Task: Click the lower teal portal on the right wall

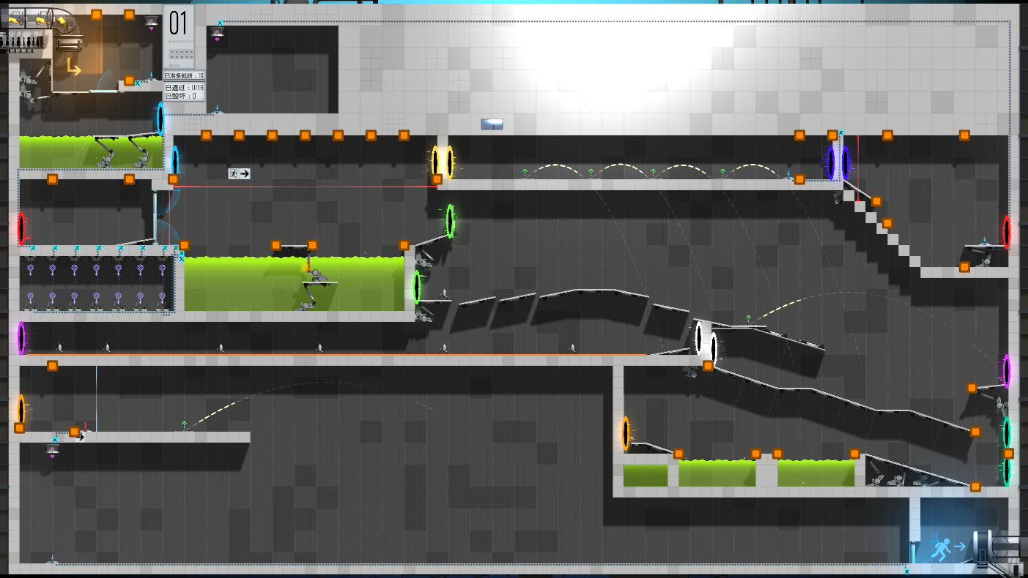Action: 1007,471
